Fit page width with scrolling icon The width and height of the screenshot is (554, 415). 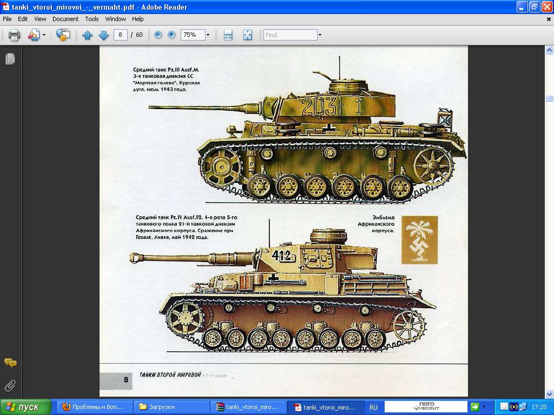pyautogui.click(x=228, y=35)
